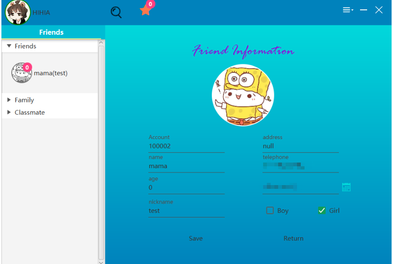Screen dimensions: 393x264
Task: Click the SpongeBob friend profile picture
Action: [x=243, y=95]
